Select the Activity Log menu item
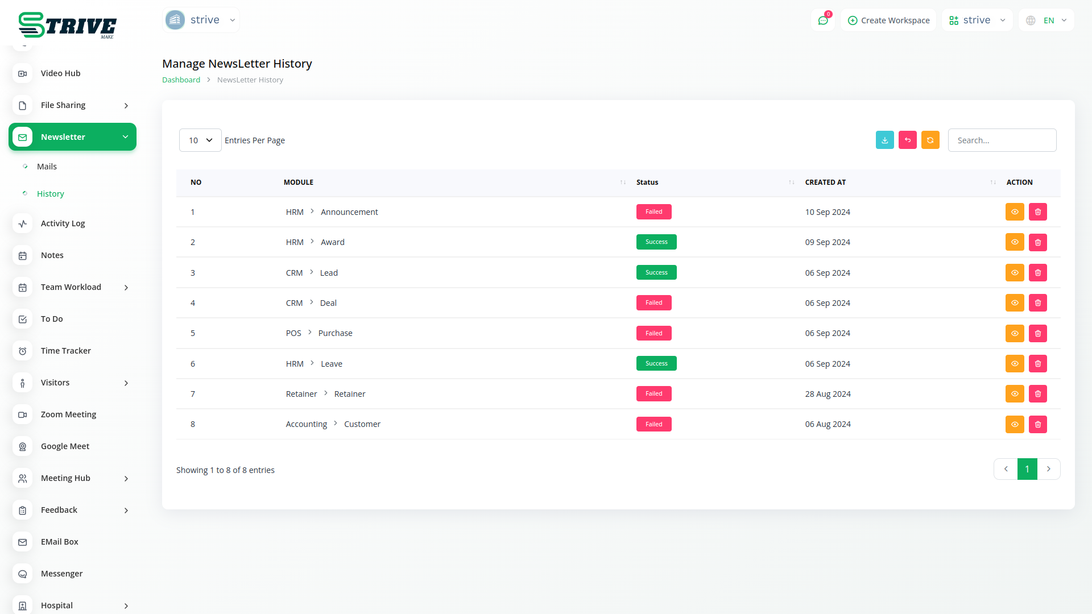Image resolution: width=1092 pixels, height=614 pixels. pos(63,223)
